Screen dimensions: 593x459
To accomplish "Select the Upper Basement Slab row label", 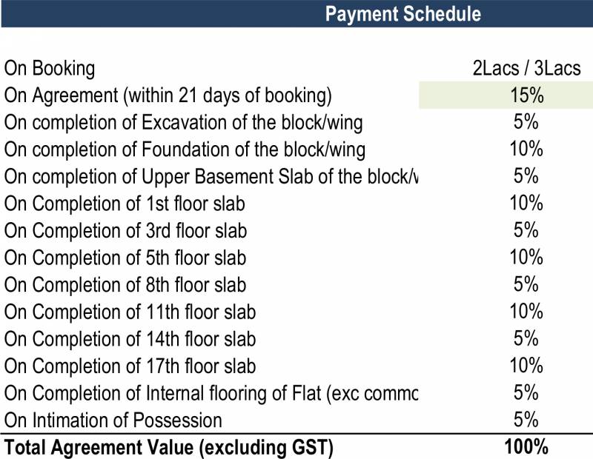I will 211,177.
